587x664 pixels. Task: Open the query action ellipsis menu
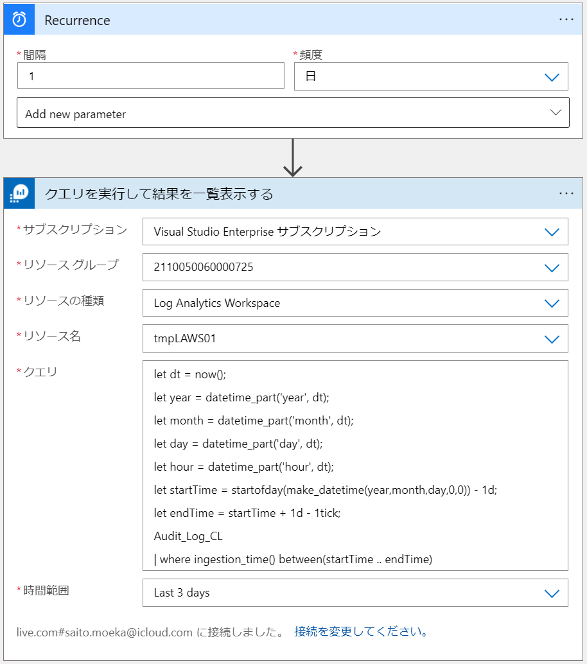(566, 193)
